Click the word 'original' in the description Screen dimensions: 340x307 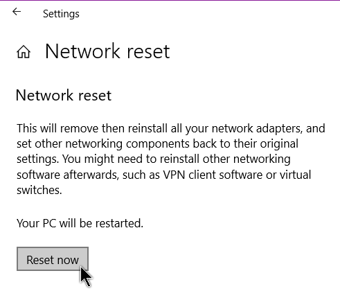(x=279, y=144)
